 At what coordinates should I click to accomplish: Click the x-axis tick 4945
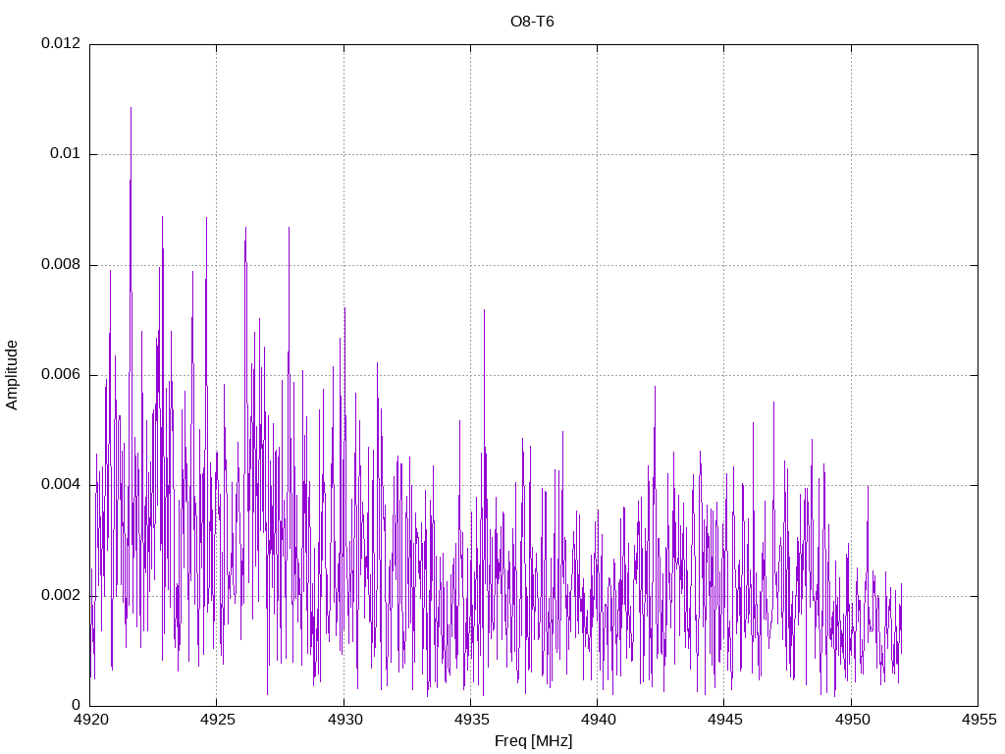click(x=725, y=720)
